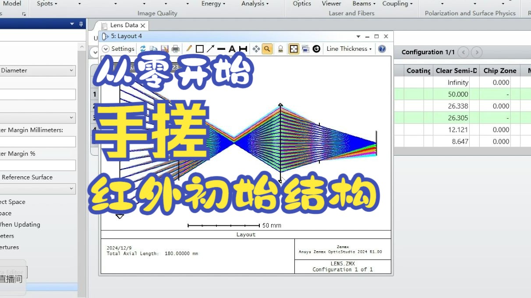Open the Energy ribbon dropdown
This screenshot has height=298, width=531.
click(213, 4)
